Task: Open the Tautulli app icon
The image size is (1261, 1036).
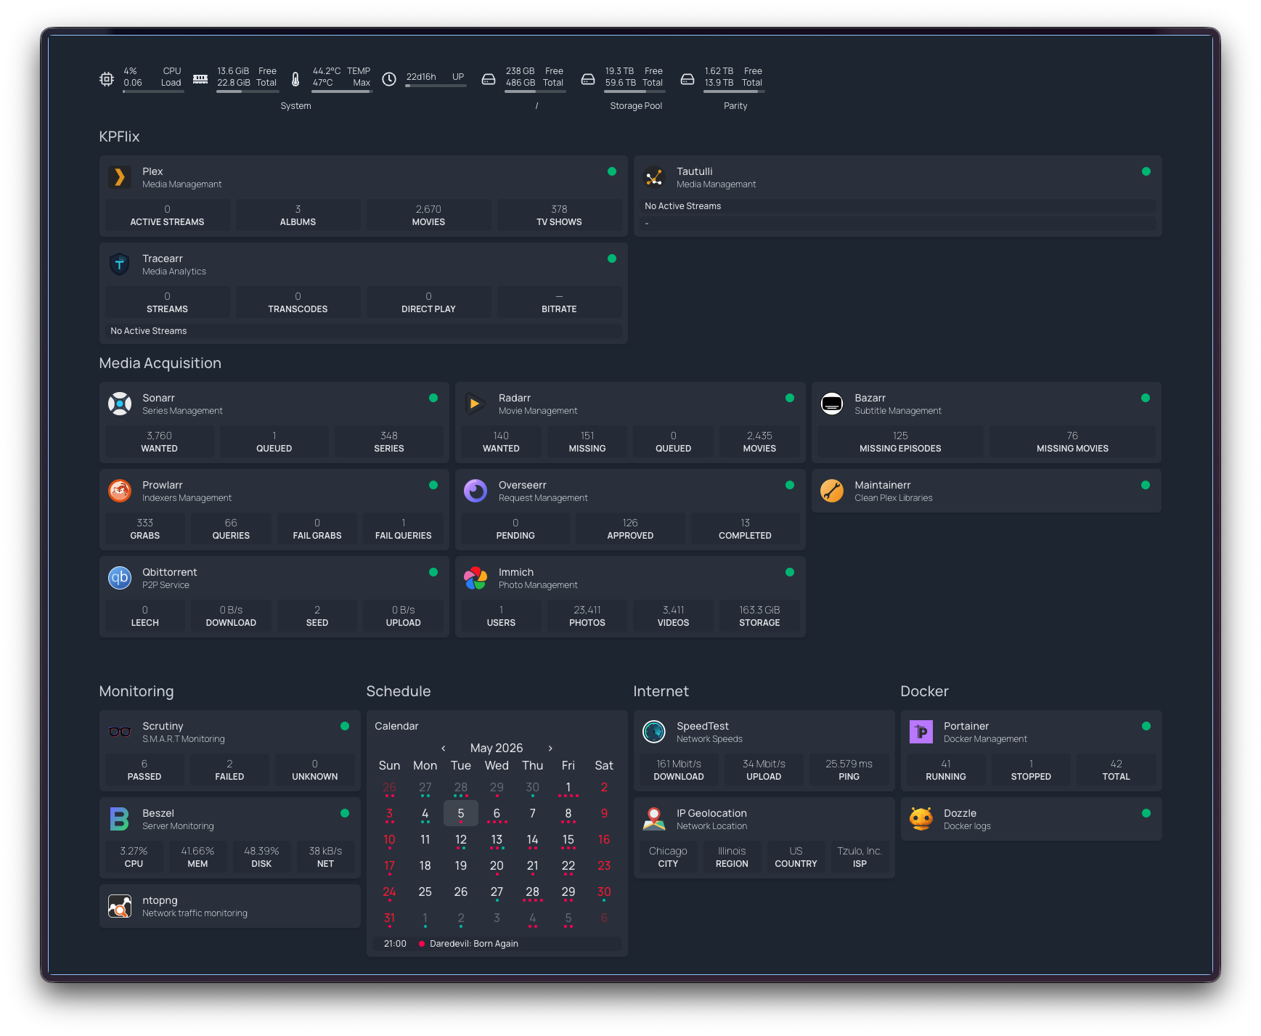Action: tap(654, 177)
